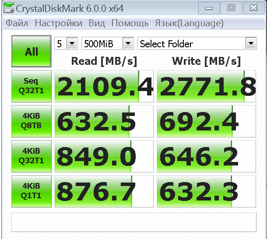
Task: Start the Seq Q32T1 test
Action: tap(32, 86)
